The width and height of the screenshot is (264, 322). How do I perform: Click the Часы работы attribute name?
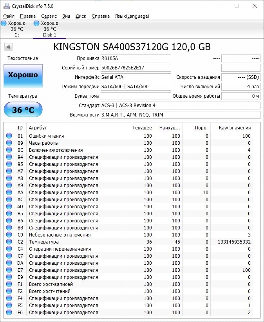point(44,143)
